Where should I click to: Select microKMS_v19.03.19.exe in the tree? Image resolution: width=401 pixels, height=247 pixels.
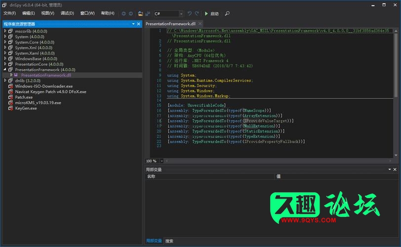click(38, 103)
